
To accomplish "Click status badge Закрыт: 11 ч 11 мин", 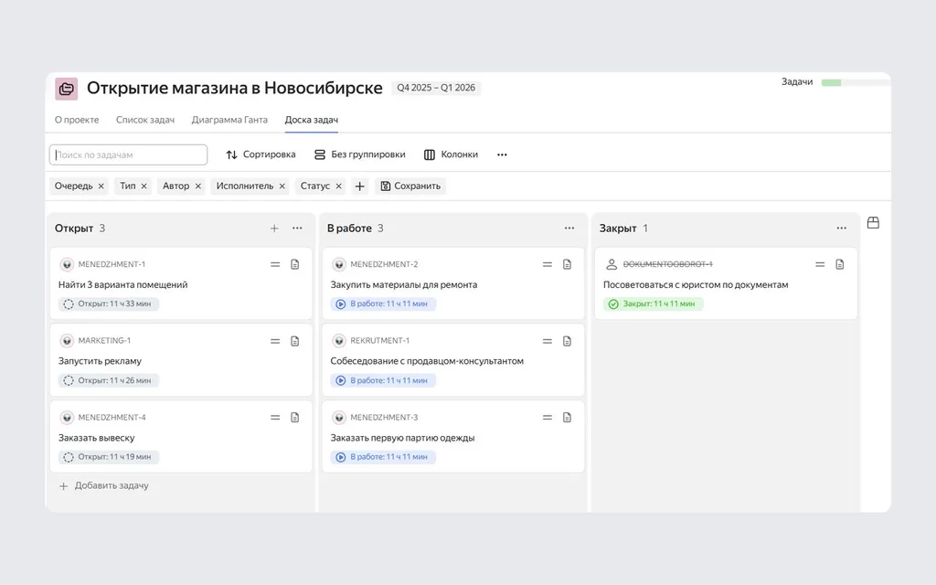I will click(x=653, y=303).
